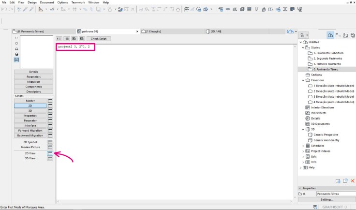Click the Check Script button
Screen dimensions: 356x210
click(x=99, y=39)
